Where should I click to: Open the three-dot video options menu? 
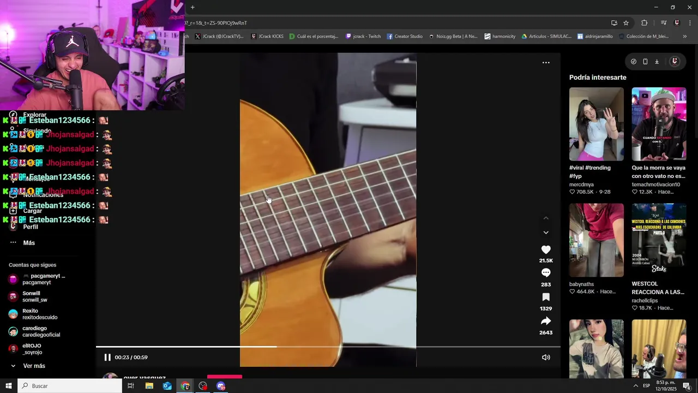(546, 63)
